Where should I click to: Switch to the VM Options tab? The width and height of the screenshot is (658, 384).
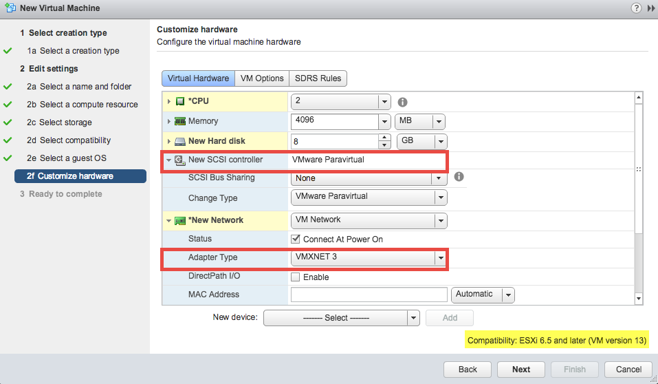pos(262,78)
